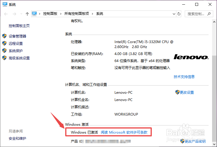Screen dimensions: 217x147
Task: Expand the address bar history dropdown
Action: point(174,14)
